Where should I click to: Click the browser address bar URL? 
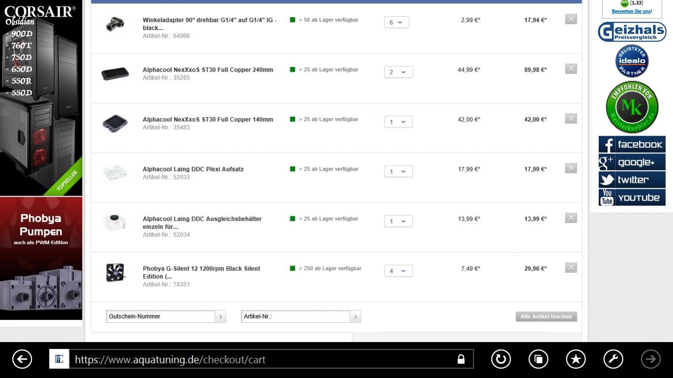point(170,359)
